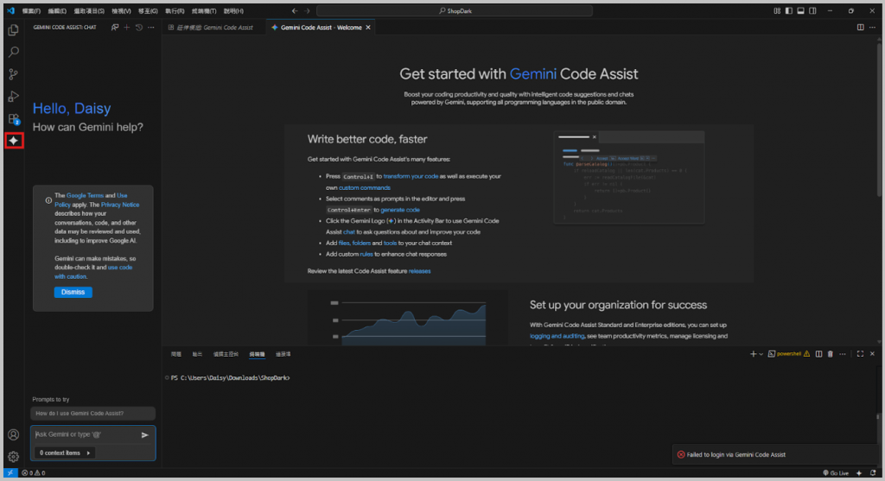
Task: Toggle the secondary side bar
Action: pyautogui.click(x=812, y=10)
